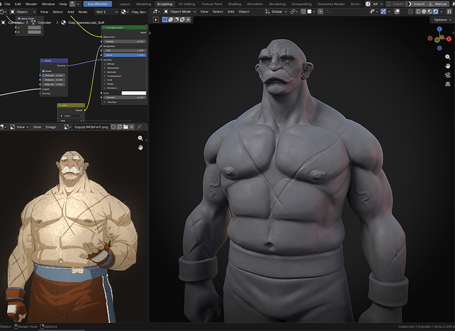Set selection mode to subtract icon
The height and width of the screenshot is (331, 455).
(x=176, y=20)
